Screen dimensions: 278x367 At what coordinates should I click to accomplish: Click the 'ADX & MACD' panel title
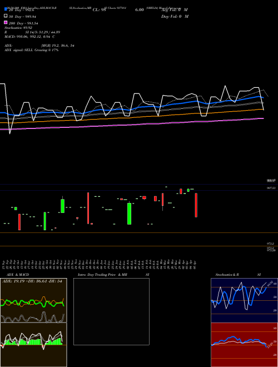coord(18,275)
